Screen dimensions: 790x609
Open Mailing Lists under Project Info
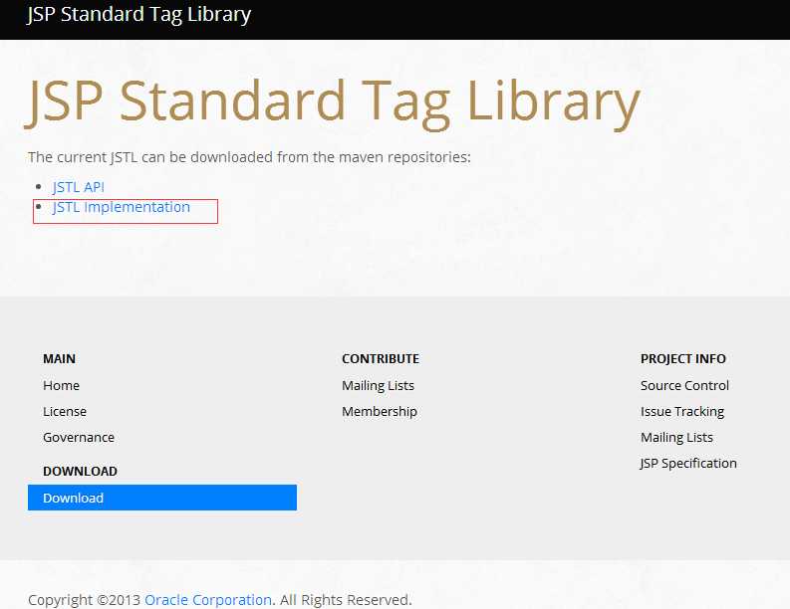coord(676,438)
